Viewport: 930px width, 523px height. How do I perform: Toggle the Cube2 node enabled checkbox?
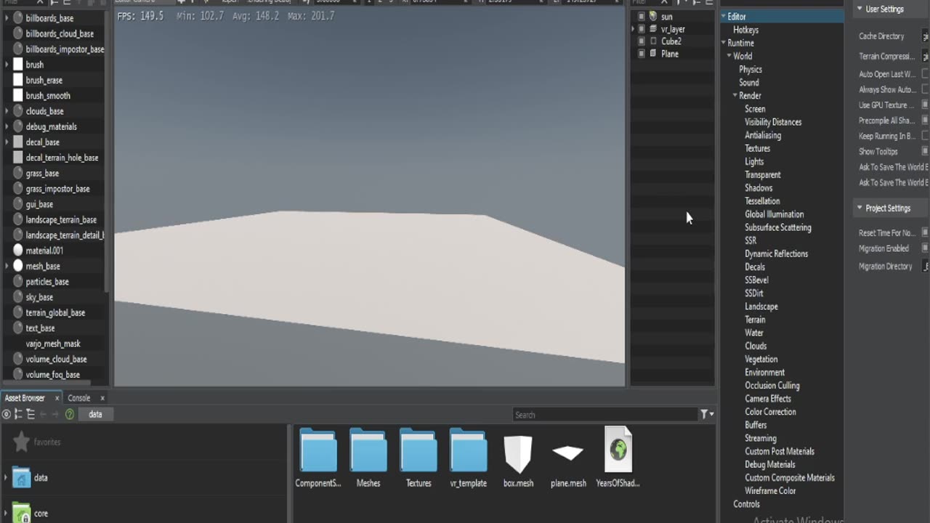point(641,41)
